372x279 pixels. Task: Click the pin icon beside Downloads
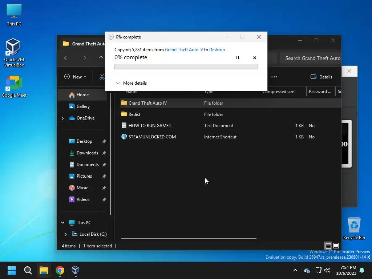click(x=104, y=153)
